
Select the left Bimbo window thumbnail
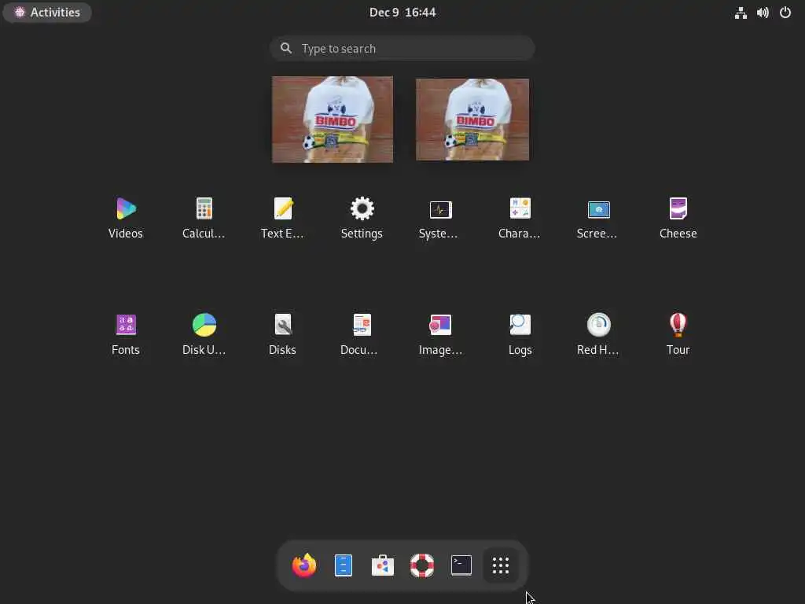click(x=333, y=120)
